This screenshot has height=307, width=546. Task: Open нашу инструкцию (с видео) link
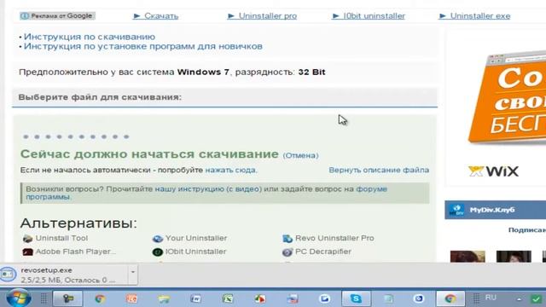click(x=208, y=189)
